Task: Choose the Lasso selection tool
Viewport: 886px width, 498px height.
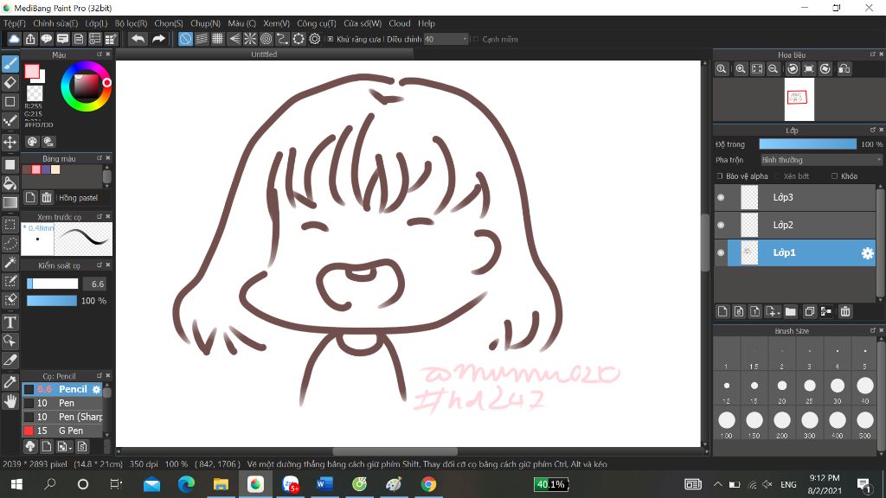Action: click(10, 243)
